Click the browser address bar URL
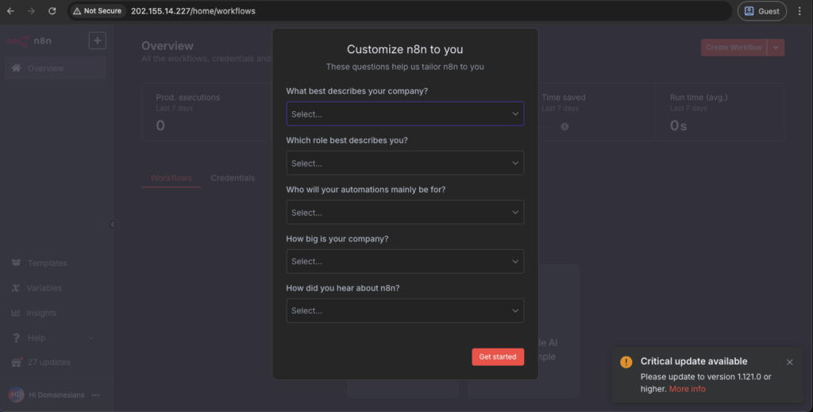 (x=193, y=11)
